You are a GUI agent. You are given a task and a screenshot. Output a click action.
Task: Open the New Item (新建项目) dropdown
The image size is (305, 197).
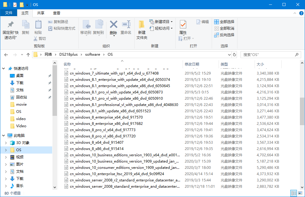(161, 22)
